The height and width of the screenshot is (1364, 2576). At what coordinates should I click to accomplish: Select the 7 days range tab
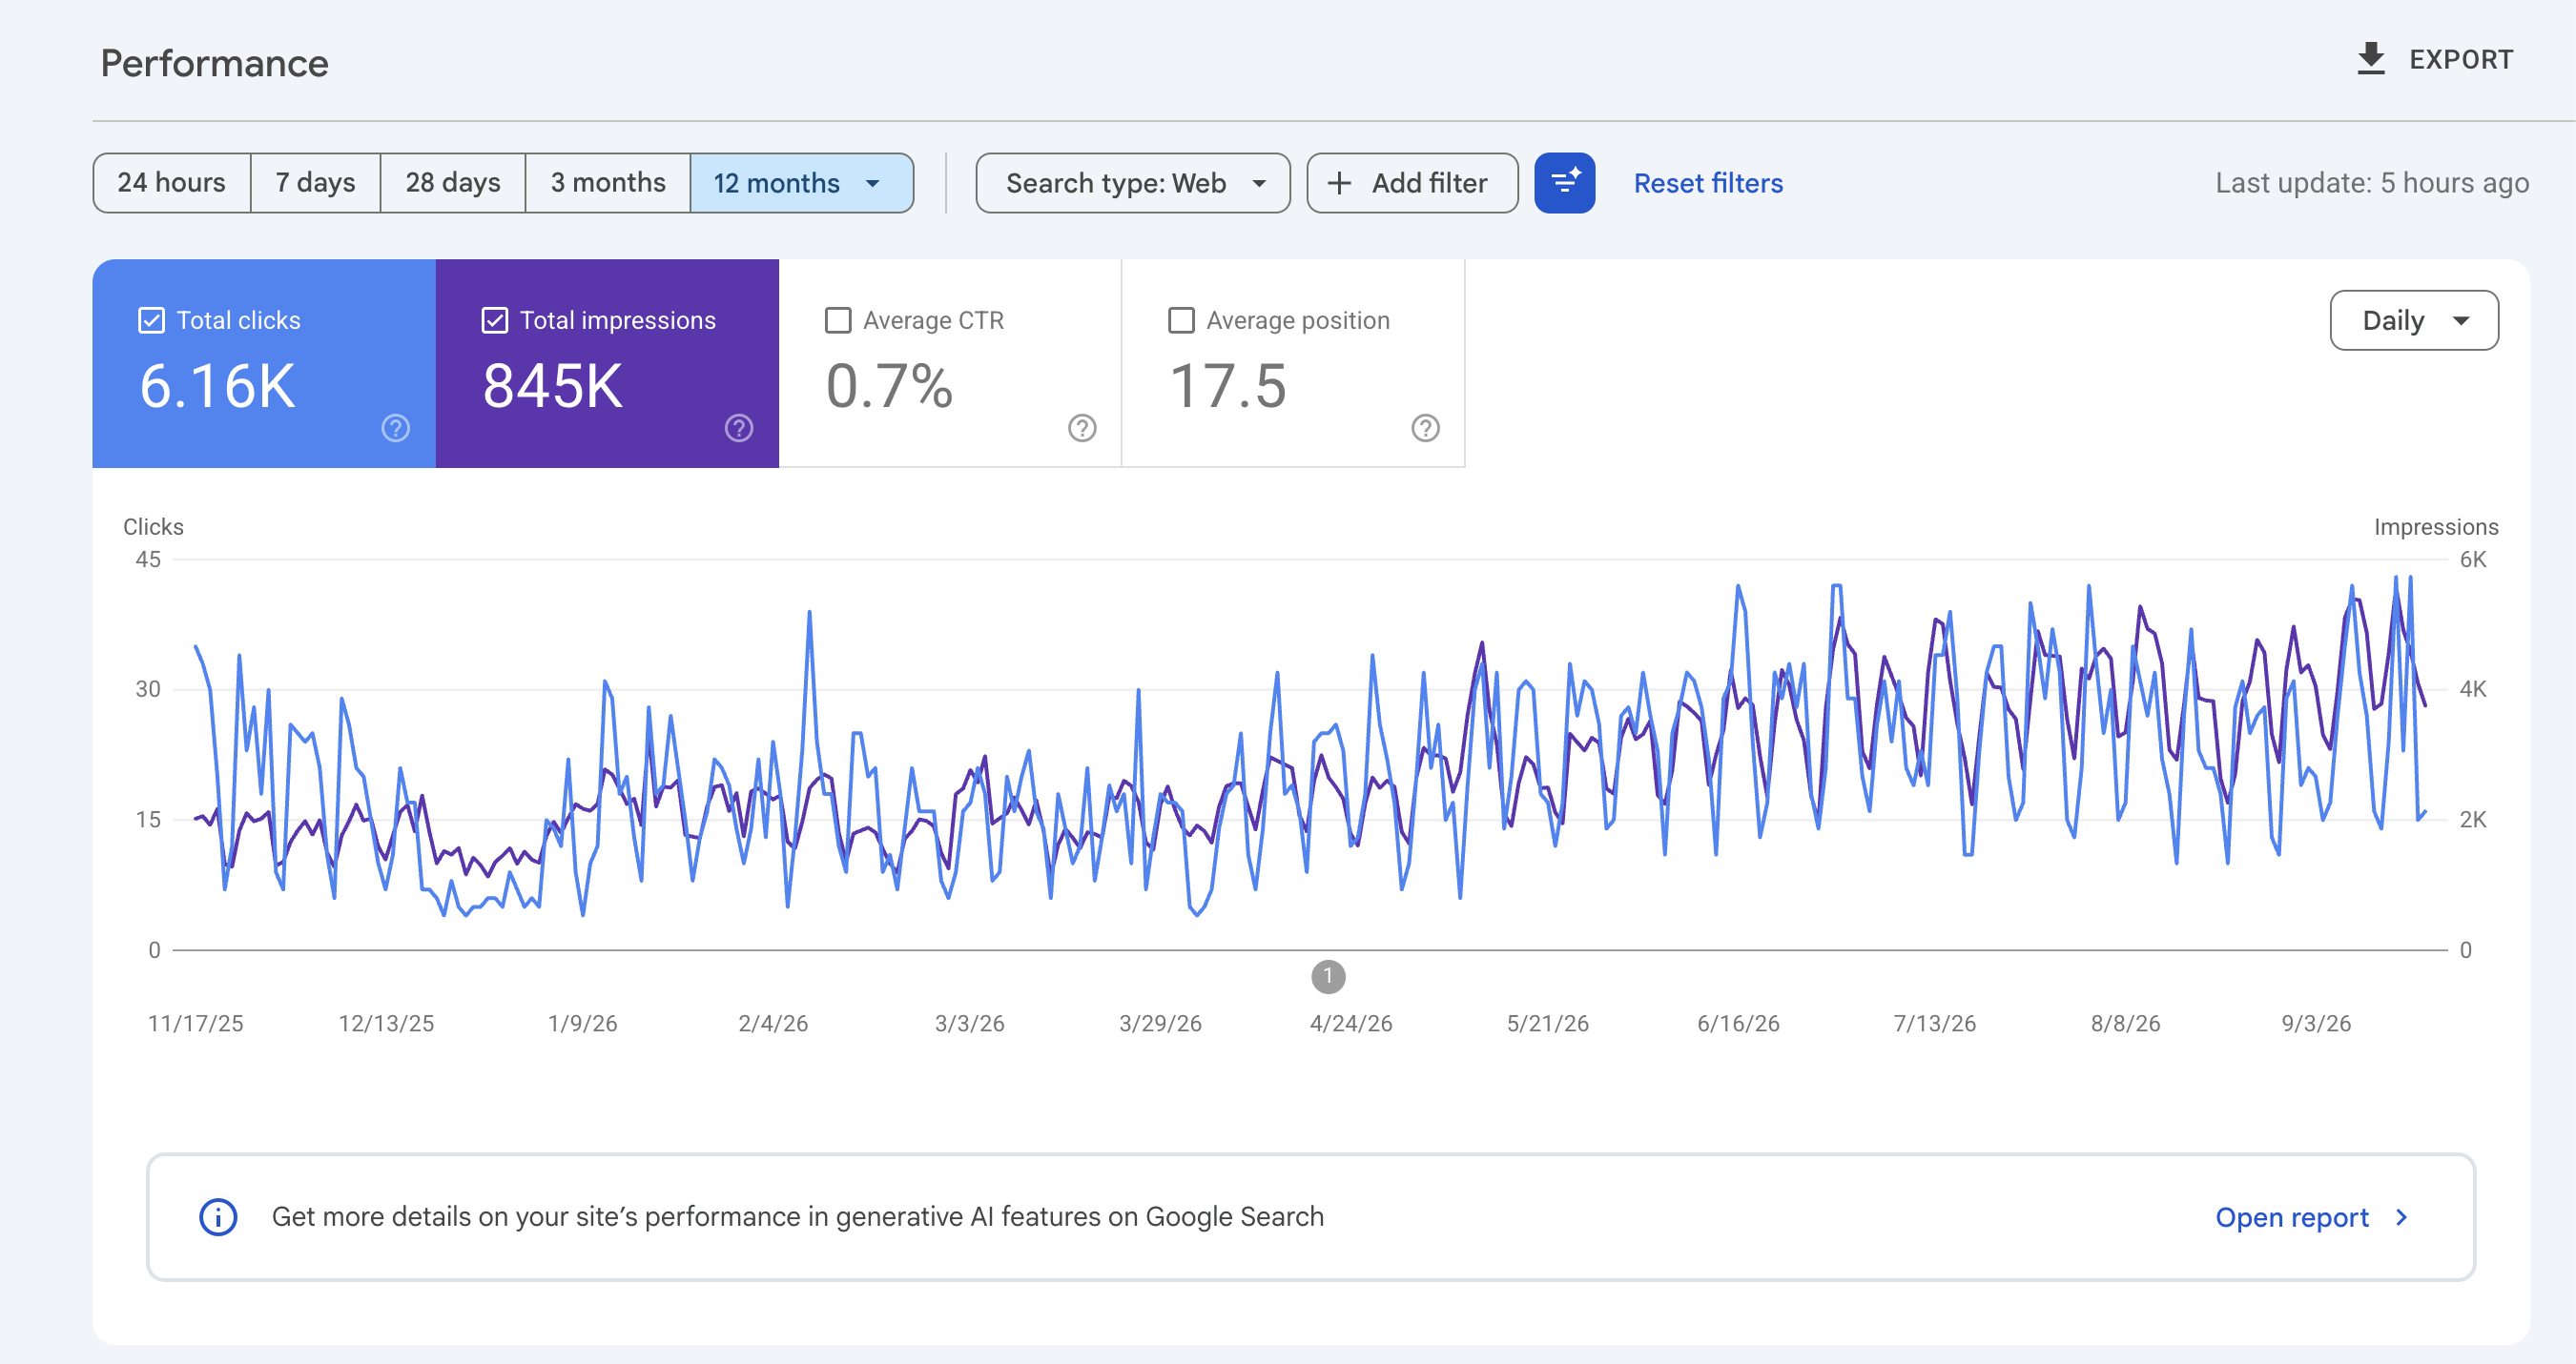[x=315, y=183]
